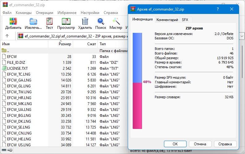Click the WinRAR icon in dialog title bar

point(133,9)
